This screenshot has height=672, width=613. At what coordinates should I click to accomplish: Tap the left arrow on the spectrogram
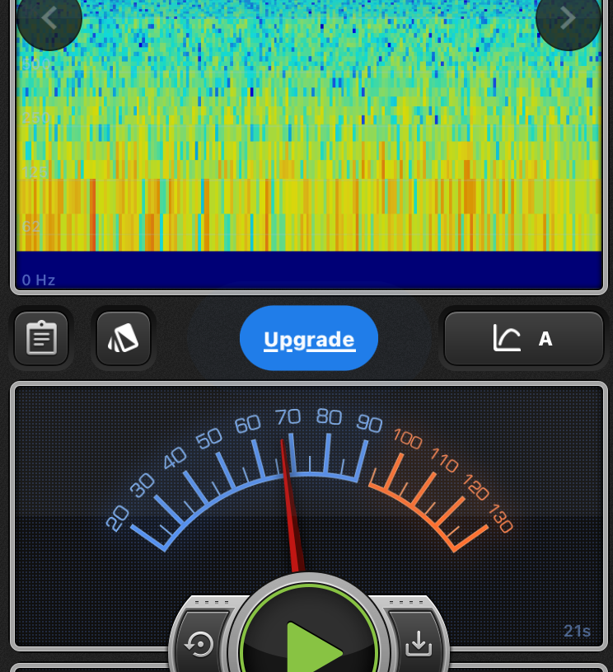[49, 18]
